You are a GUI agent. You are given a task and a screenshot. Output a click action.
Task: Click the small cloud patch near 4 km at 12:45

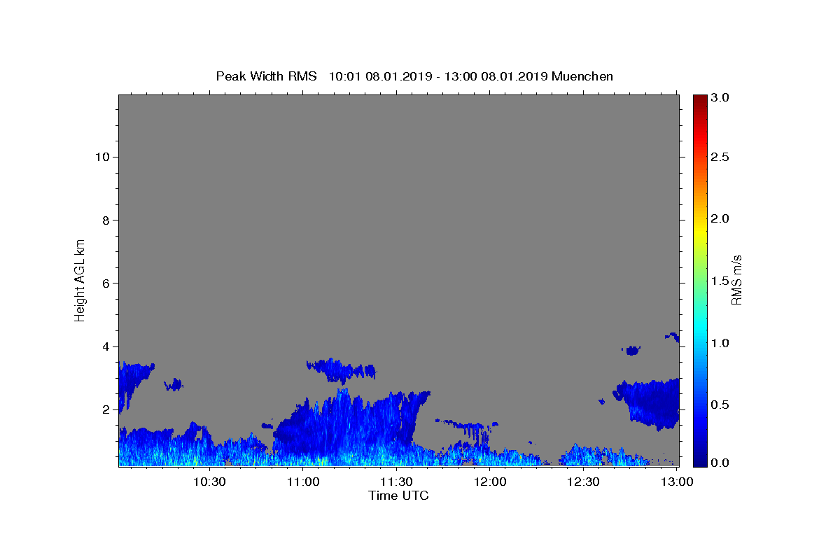point(633,350)
